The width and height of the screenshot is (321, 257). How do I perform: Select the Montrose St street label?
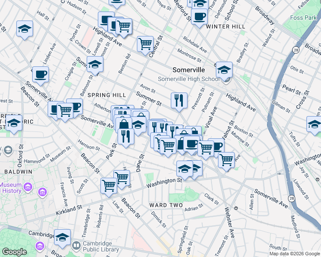tap(189, 55)
